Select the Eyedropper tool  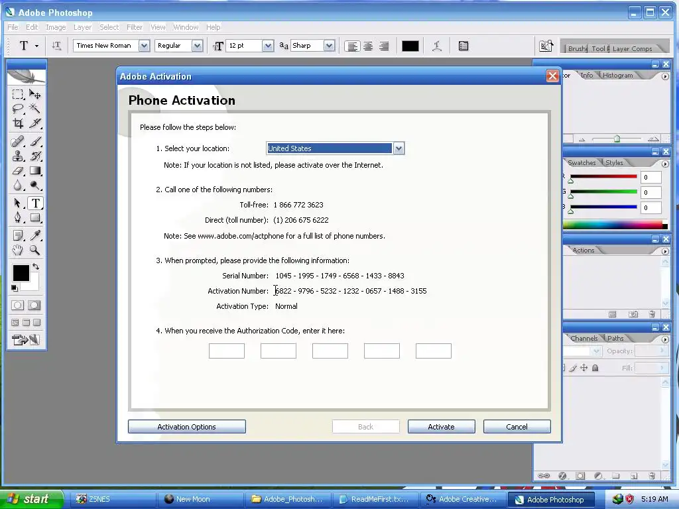(x=35, y=235)
